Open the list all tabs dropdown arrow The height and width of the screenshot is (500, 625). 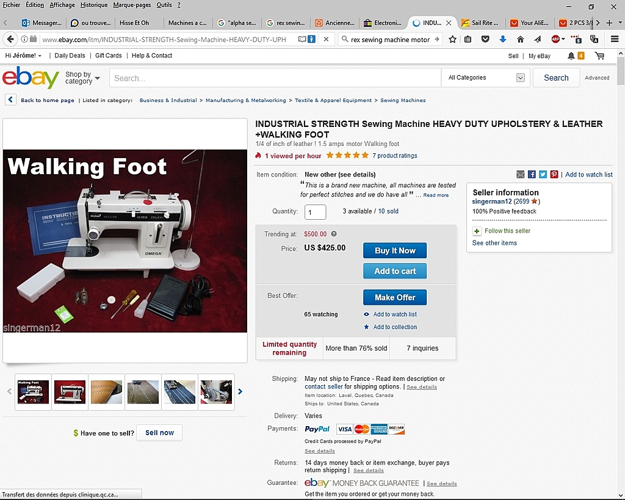(620, 23)
